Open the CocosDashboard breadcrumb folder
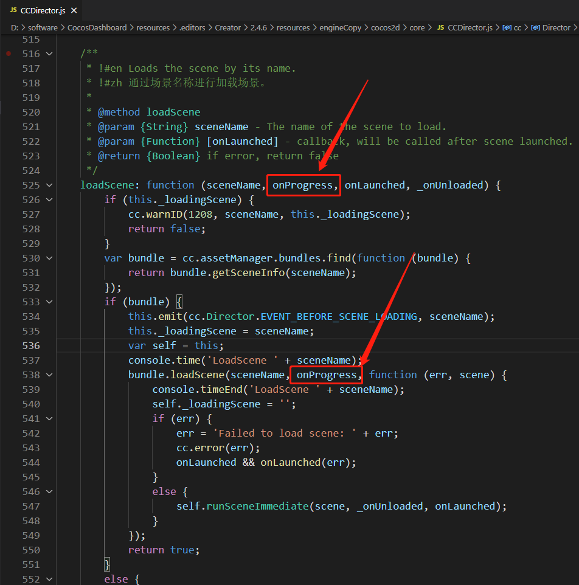The image size is (579, 585). tap(97, 27)
